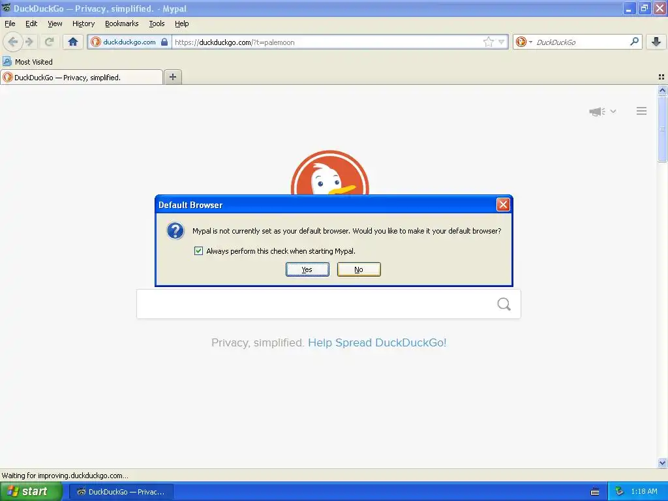Screen dimensions: 668x501
Task: Go forward with the Forward arrow button
Action: point(29,42)
